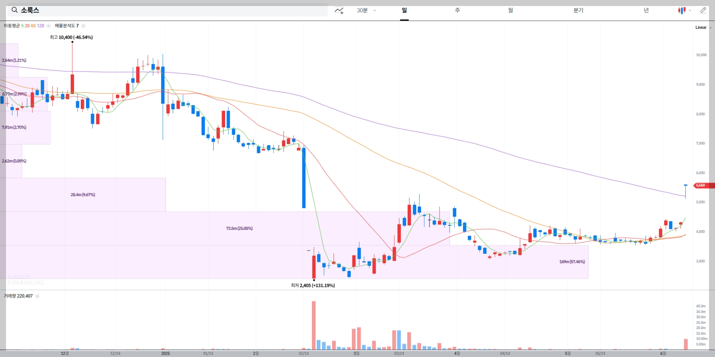Click the 매물분석도 7 indicator label

point(67,26)
